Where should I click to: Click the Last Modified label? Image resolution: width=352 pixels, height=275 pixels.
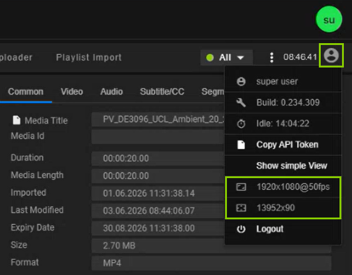coord(37,210)
